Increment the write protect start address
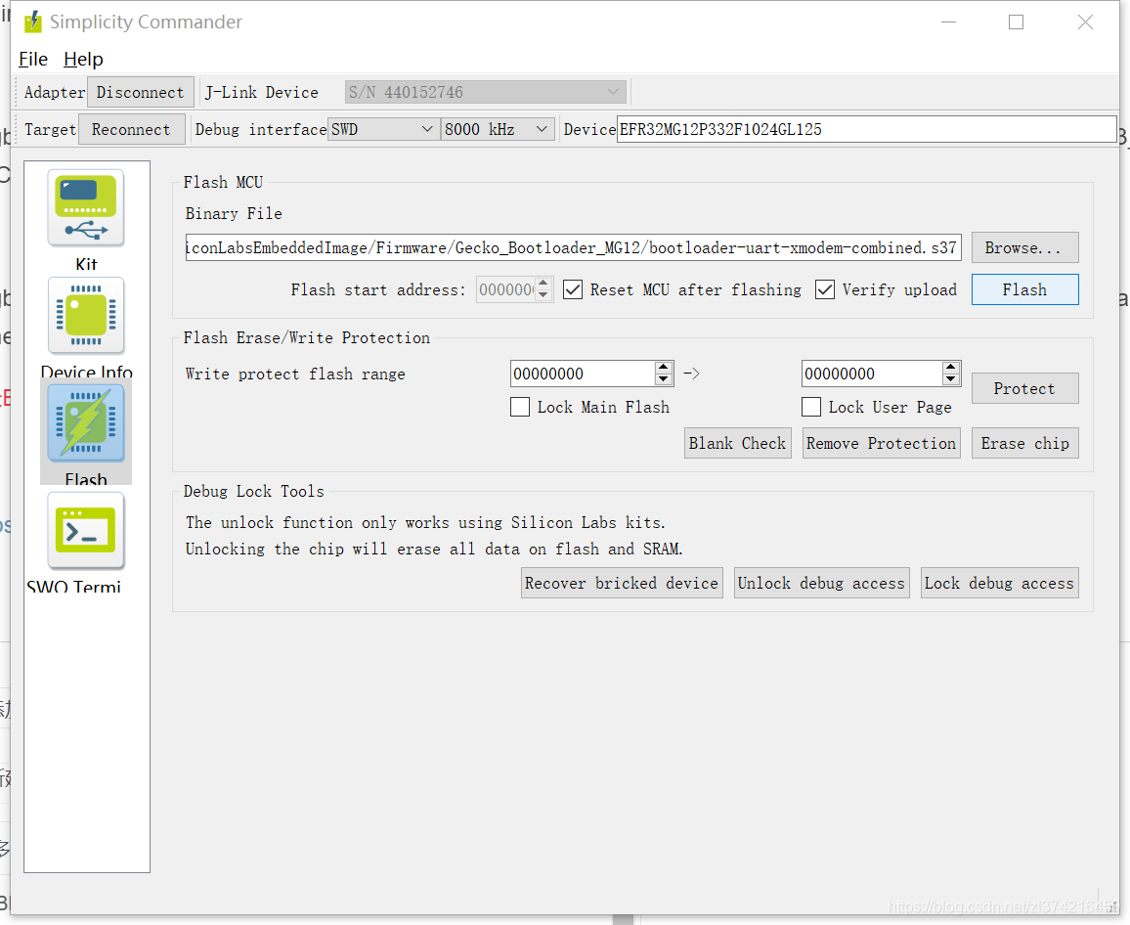Screen dimensions: 1130x925 [x=664, y=368]
